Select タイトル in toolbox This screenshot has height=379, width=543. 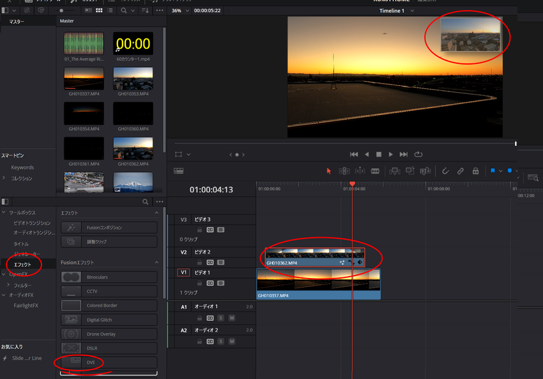tap(21, 244)
